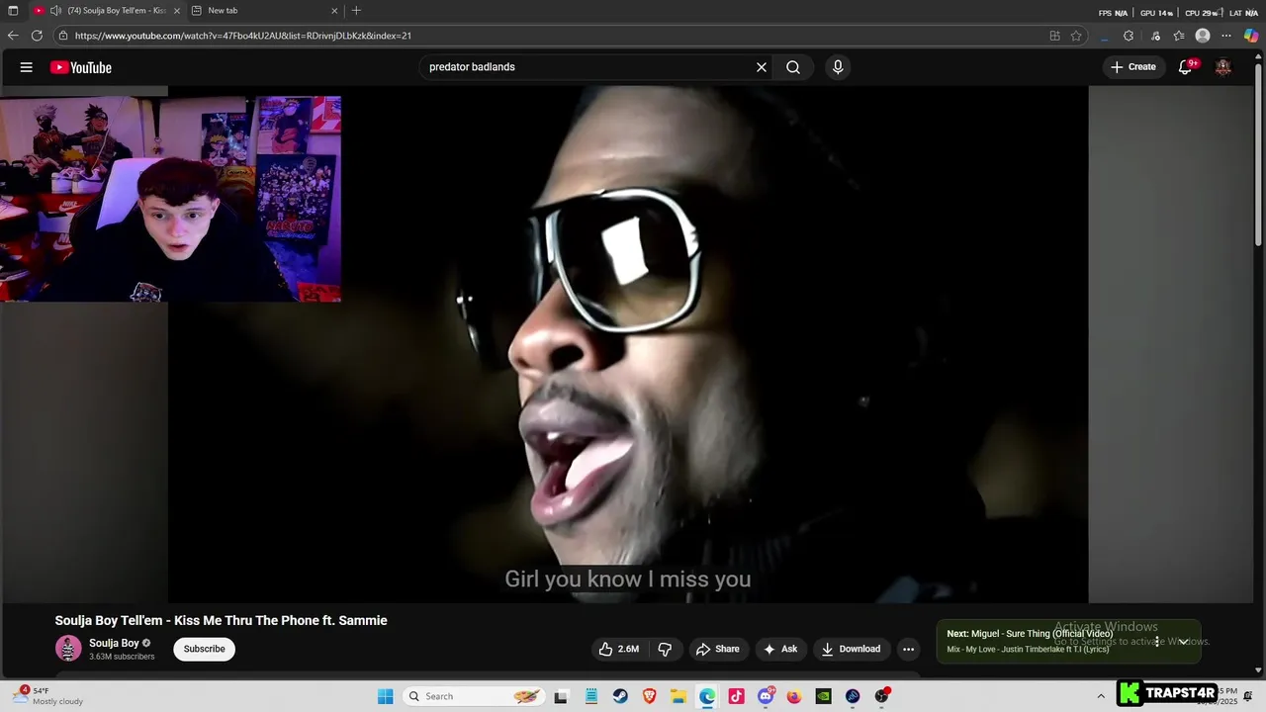Launch Firefox from taskbar
The height and width of the screenshot is (712, 1266).
[794, 696]
